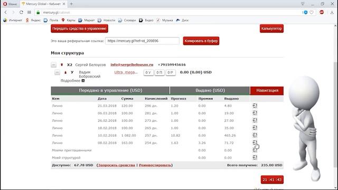This screenshot has height=190, width=338.
Task: Click the green secure padlock icon
Action: coord(38,13)
